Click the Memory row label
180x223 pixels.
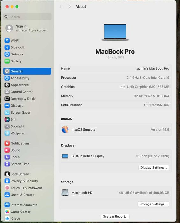tap(67, 96)
